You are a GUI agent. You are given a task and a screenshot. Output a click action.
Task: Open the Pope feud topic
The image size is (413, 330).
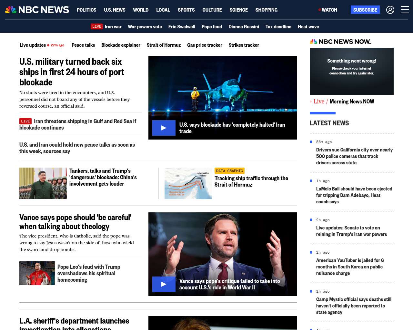pyautogui.click(x=212, y=27)
